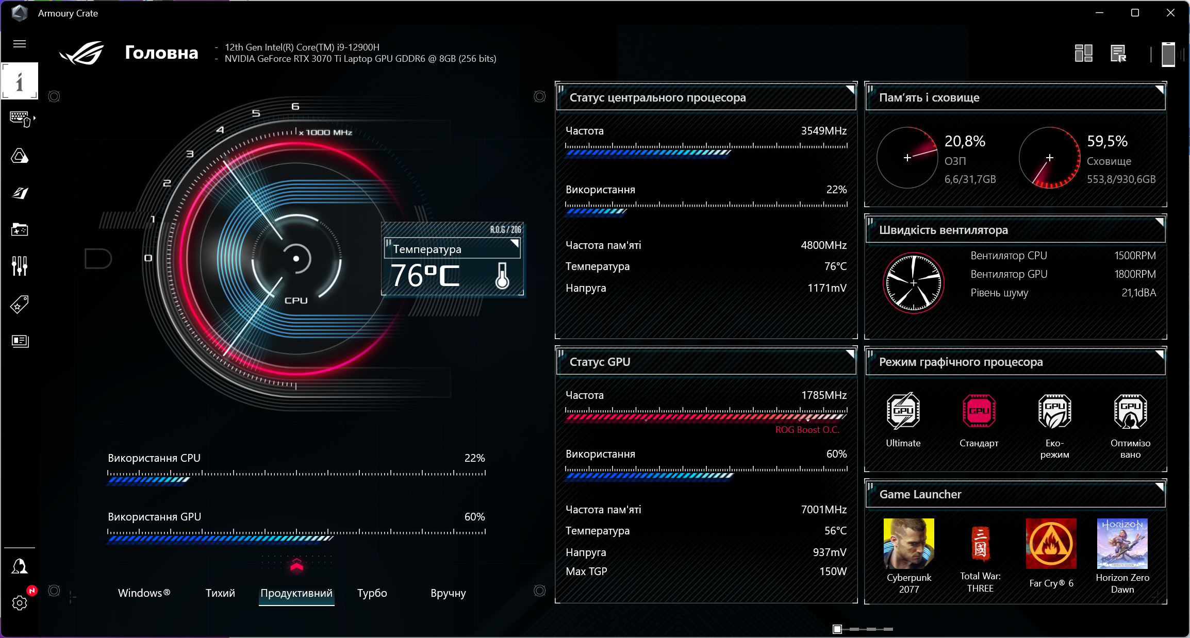Collapse the Статус GPU panel corner arrow

point(850,354)
